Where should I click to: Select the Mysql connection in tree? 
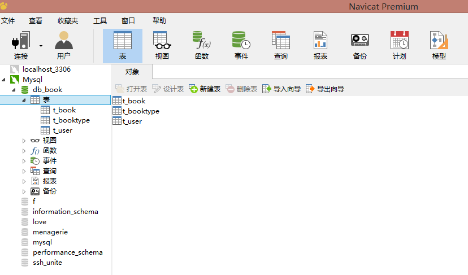(32, 80)
